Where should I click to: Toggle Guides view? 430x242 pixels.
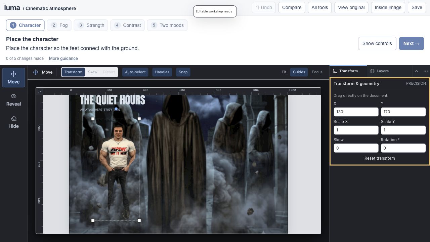click(299, 72)
